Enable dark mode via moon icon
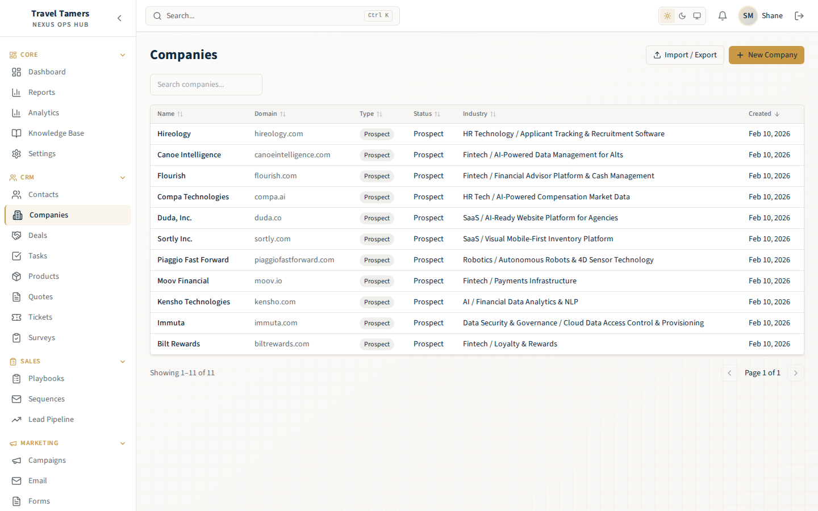The height and width of the screenshot is (511, 818). pyautogui.click(x=682, y=16)
